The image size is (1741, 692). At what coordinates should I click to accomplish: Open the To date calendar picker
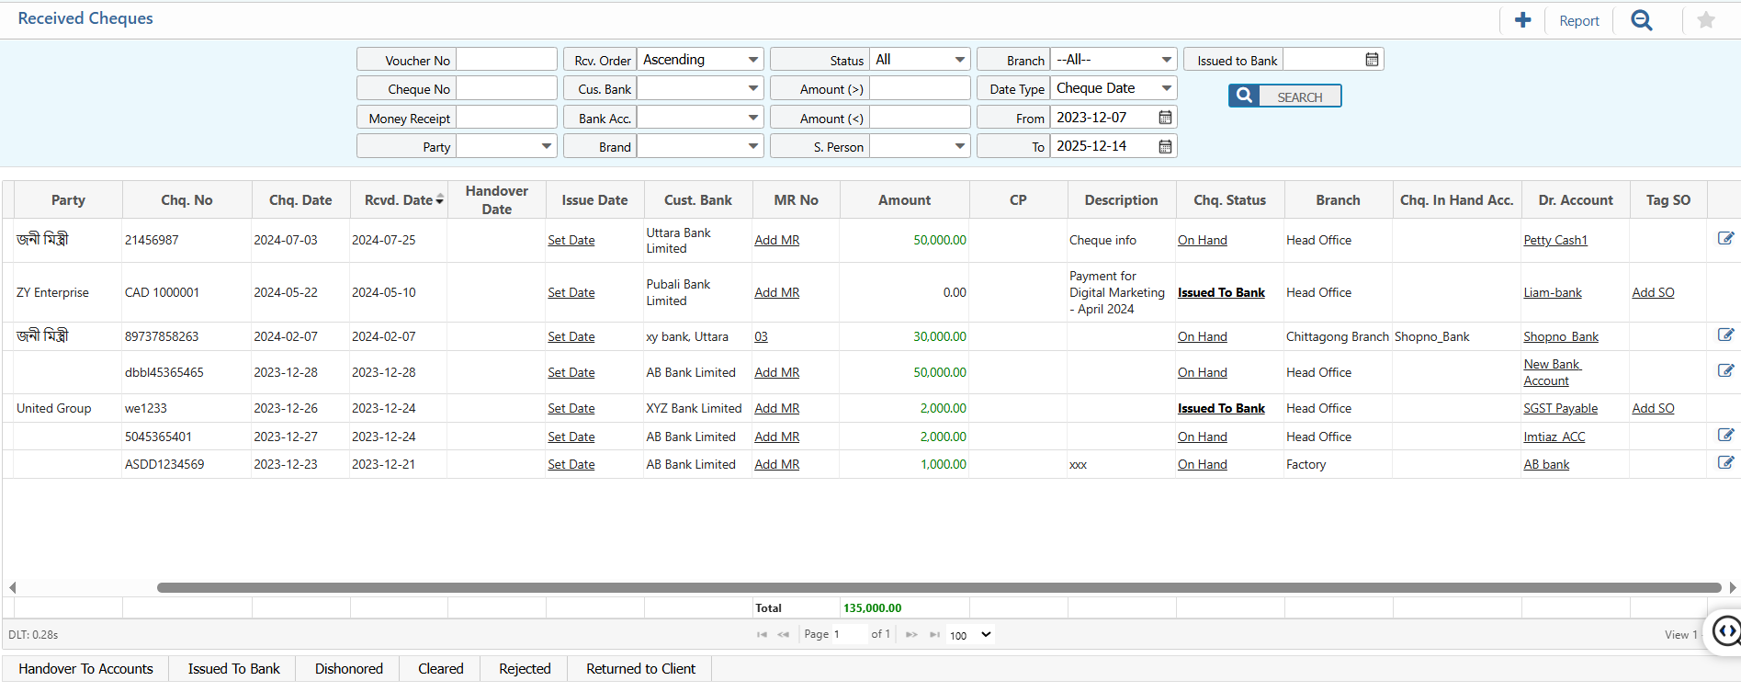click(x=1165, y=146)
